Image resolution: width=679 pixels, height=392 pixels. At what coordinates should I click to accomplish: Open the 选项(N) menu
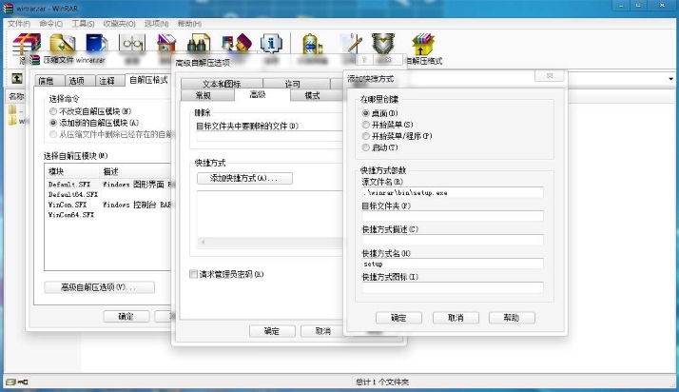tap(156, 24)
